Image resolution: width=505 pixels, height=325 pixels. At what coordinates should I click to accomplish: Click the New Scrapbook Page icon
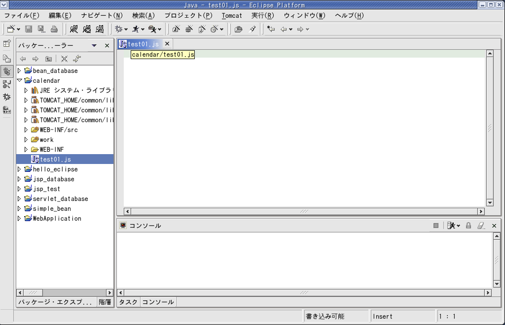[x=202, y=29]
